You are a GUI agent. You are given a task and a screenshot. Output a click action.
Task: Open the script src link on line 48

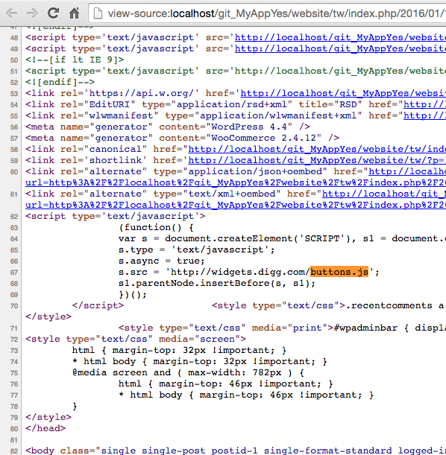[x=340, y=37]
